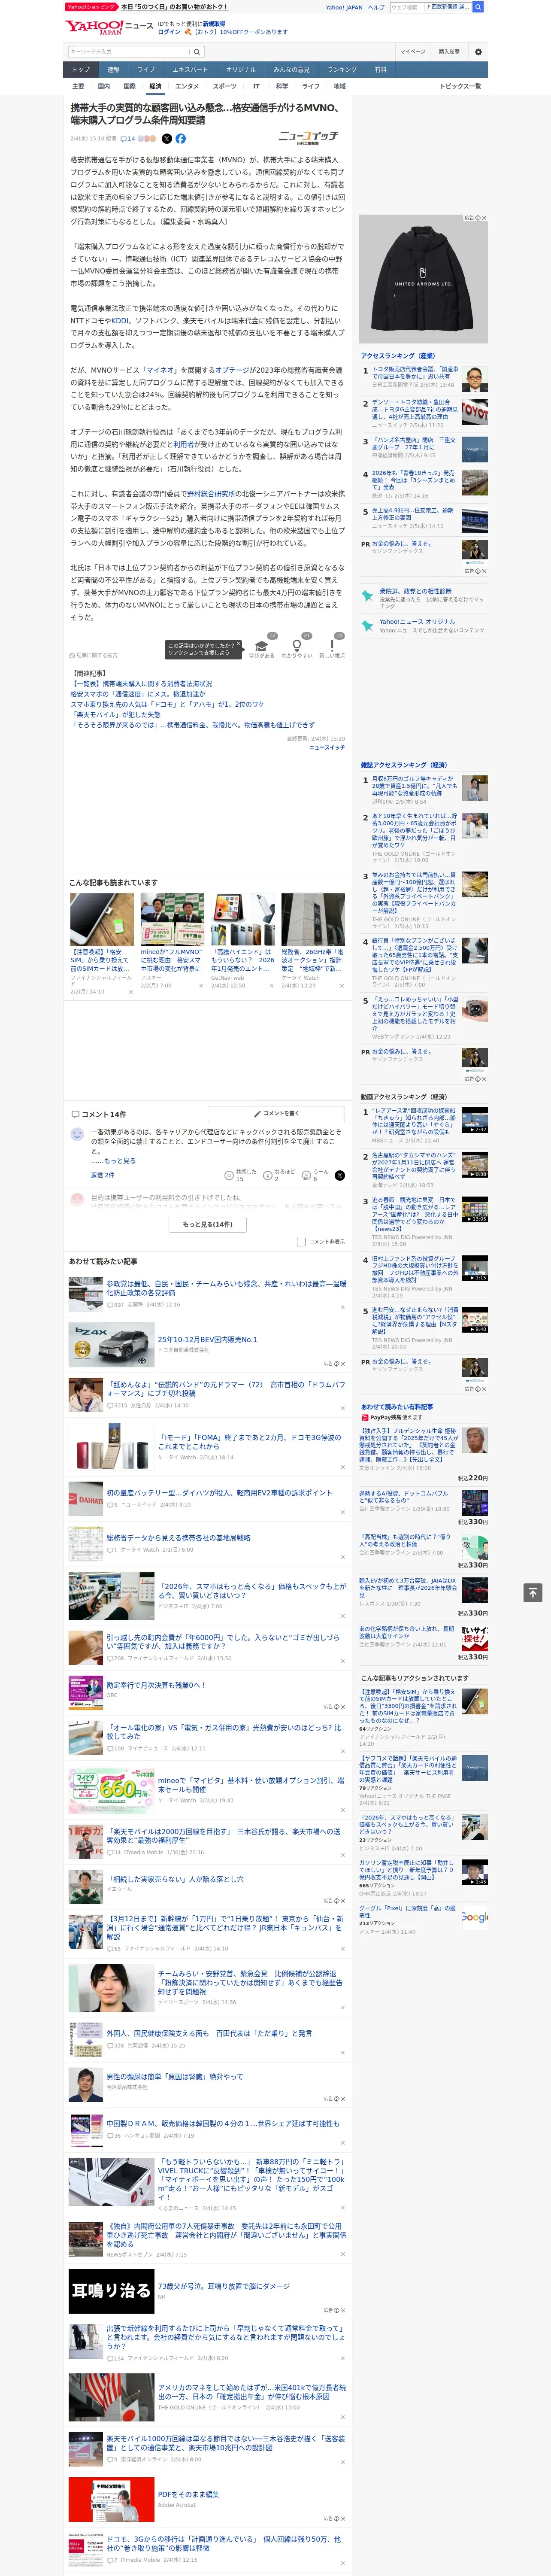
Task: Toggle the 'コメント非表示' checkbox
Action: pyautogui.click(x=301, y=1242)
